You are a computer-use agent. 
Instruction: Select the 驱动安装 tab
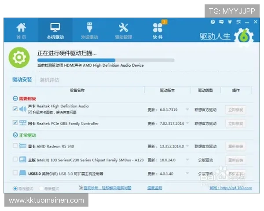pyautogui.click(x=22, y=80)
